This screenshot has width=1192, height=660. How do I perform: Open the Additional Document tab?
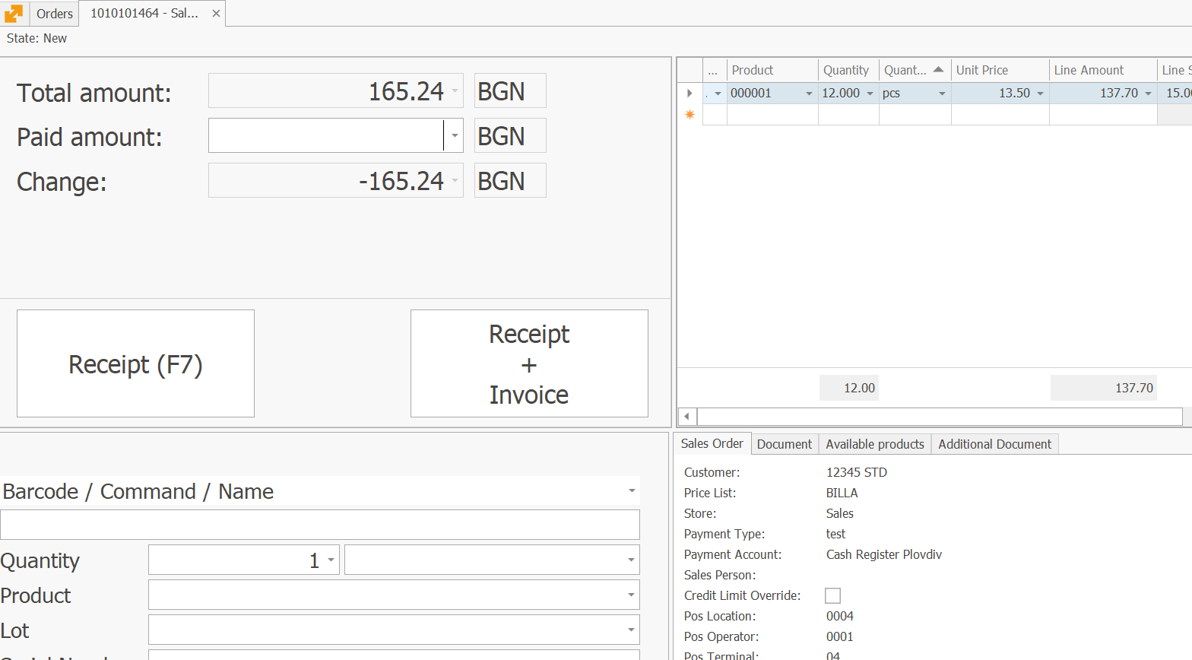pyautogui.click(x=994, y=444)
